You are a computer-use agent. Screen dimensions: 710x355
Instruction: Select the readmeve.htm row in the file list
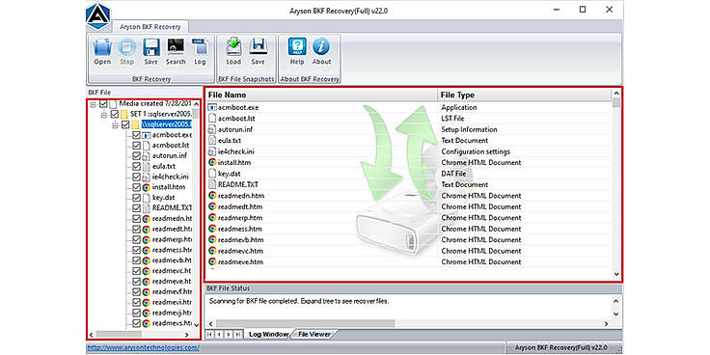409,261
